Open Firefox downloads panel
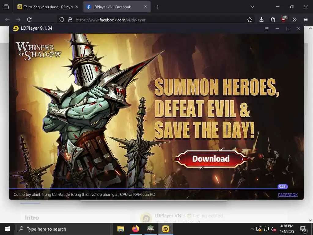 261,20
